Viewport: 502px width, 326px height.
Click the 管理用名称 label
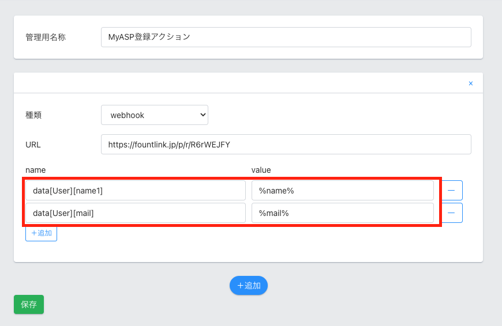(46, 37)
